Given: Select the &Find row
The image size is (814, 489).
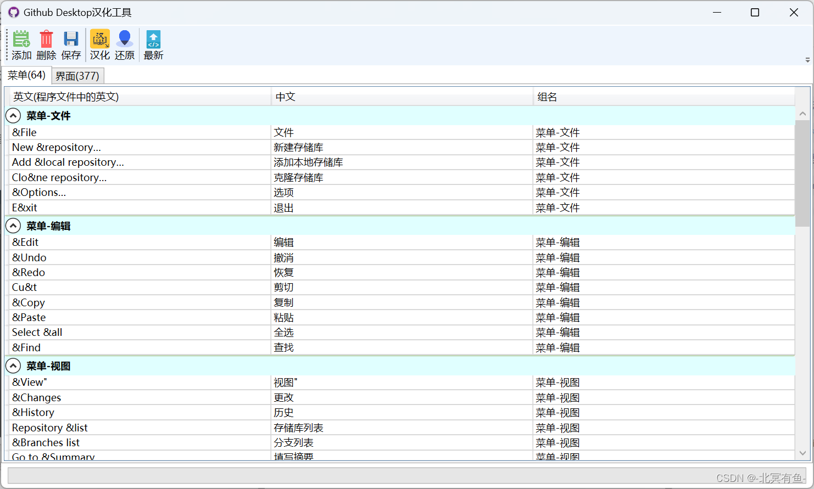Looking at the screenshot, I should [402, 347].
